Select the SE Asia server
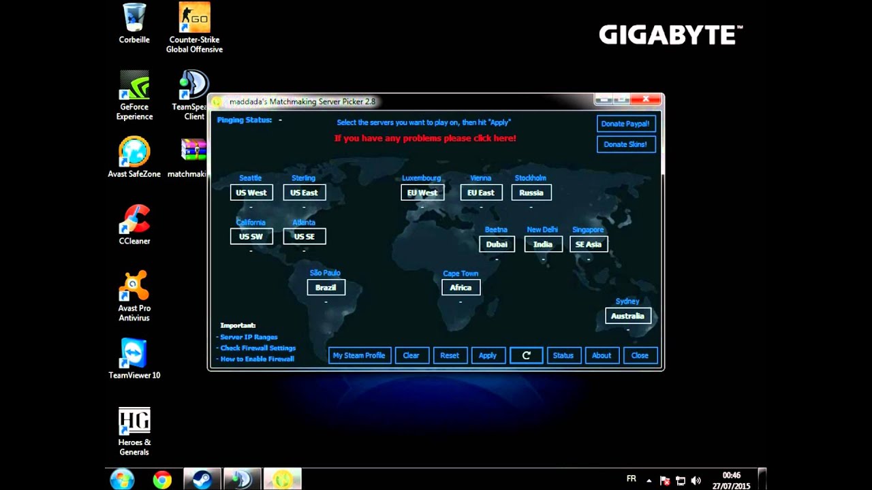This screenshot has height=490, width=872. [589, 244]
